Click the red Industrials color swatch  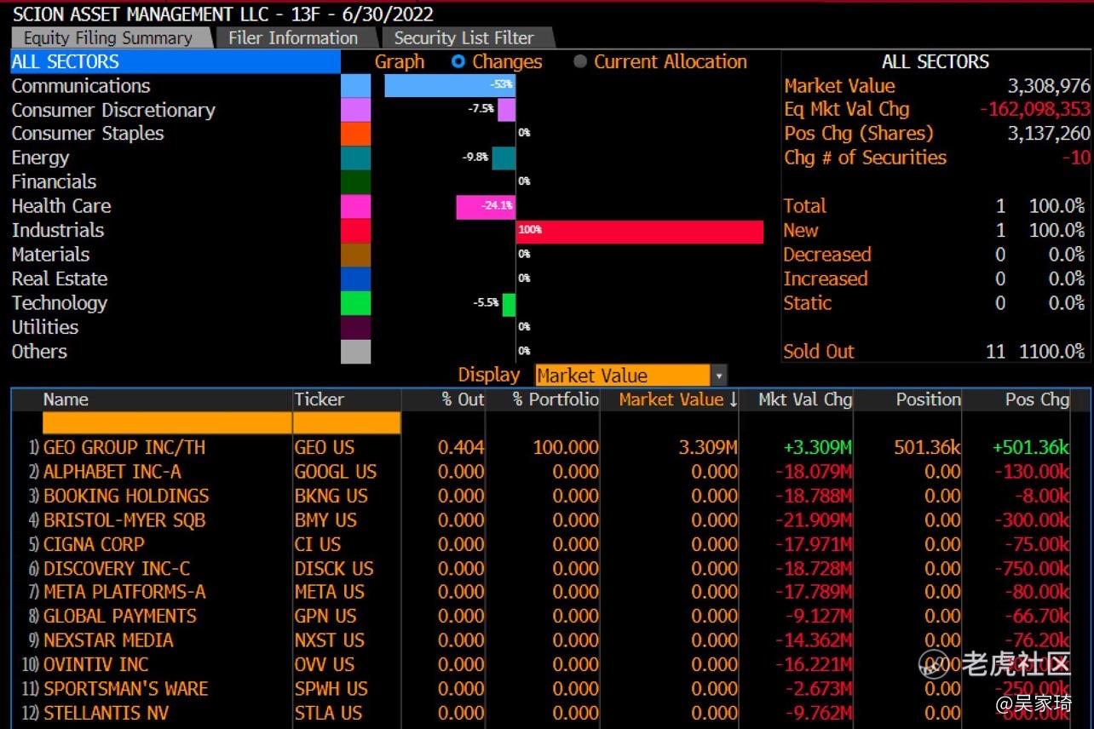[356, 230]
